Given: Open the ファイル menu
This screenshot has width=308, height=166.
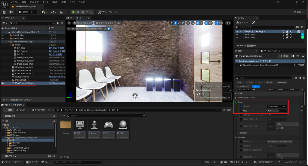Looking at the screenshot, I should point(14,2).
